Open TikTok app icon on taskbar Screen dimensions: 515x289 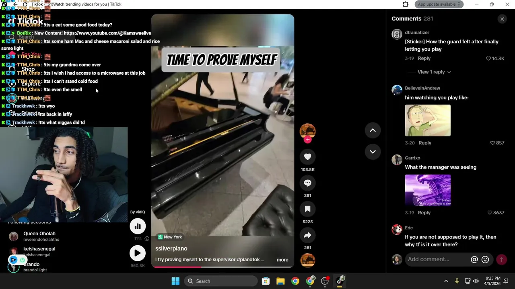click(340, 281)
